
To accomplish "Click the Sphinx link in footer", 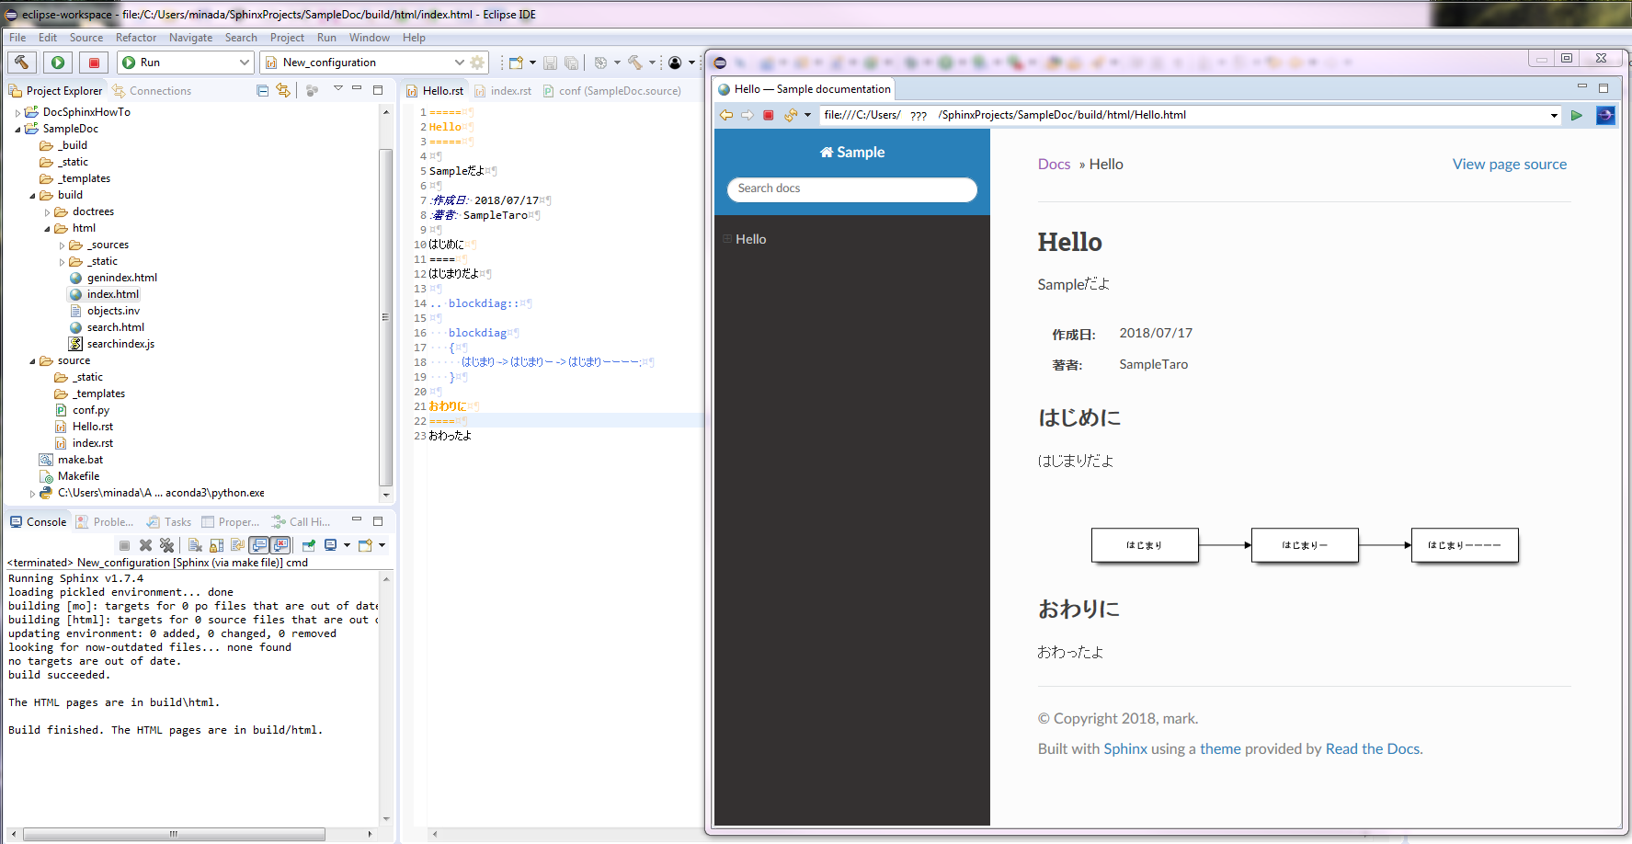I will click(1125, 749).
